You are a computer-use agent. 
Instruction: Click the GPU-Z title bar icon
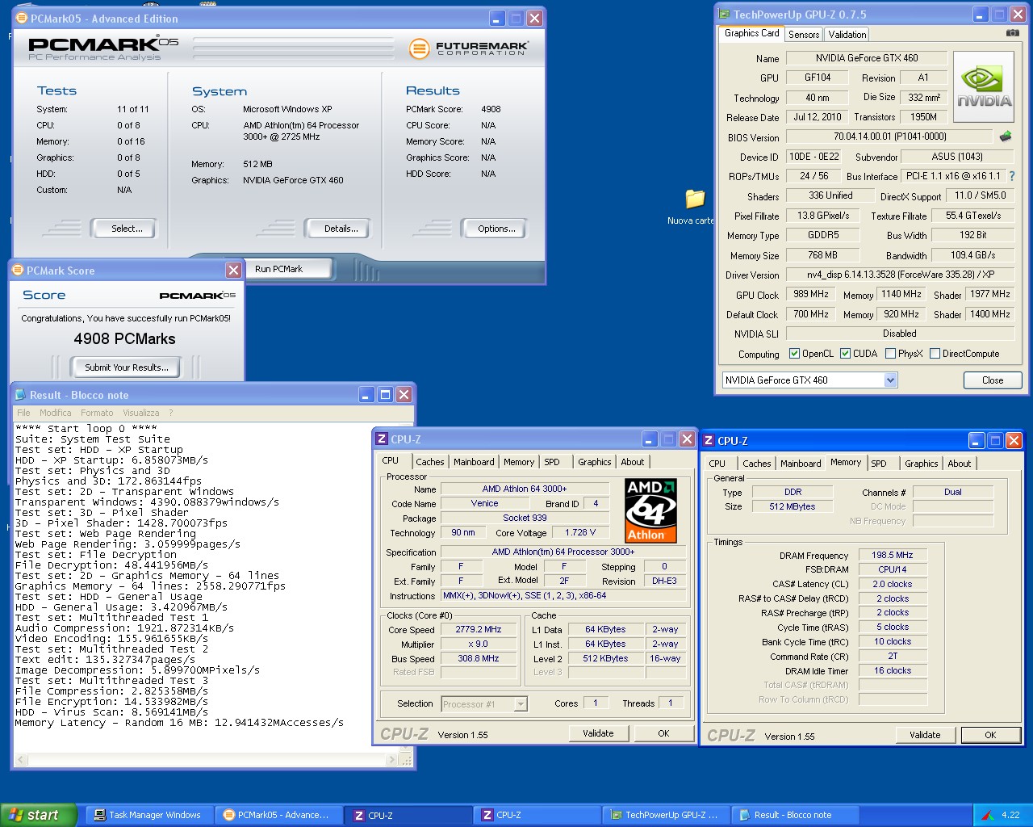724,15
